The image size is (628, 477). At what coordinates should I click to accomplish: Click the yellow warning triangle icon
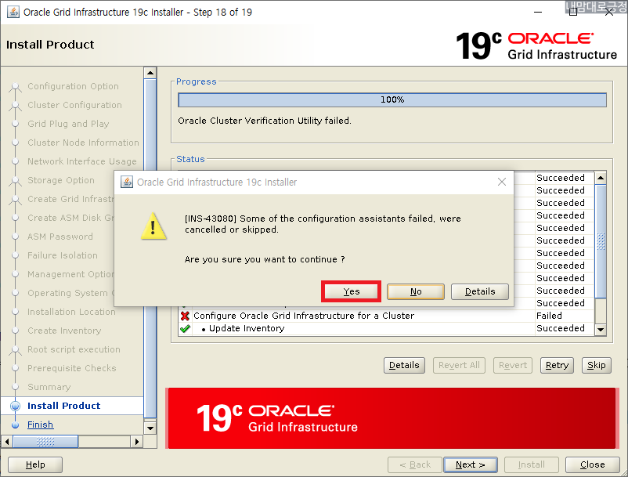(x=153, y=226)
